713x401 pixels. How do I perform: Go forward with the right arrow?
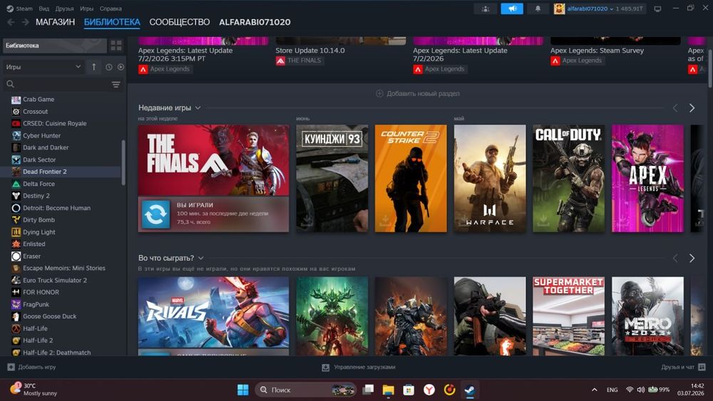[x=26, y=22]
